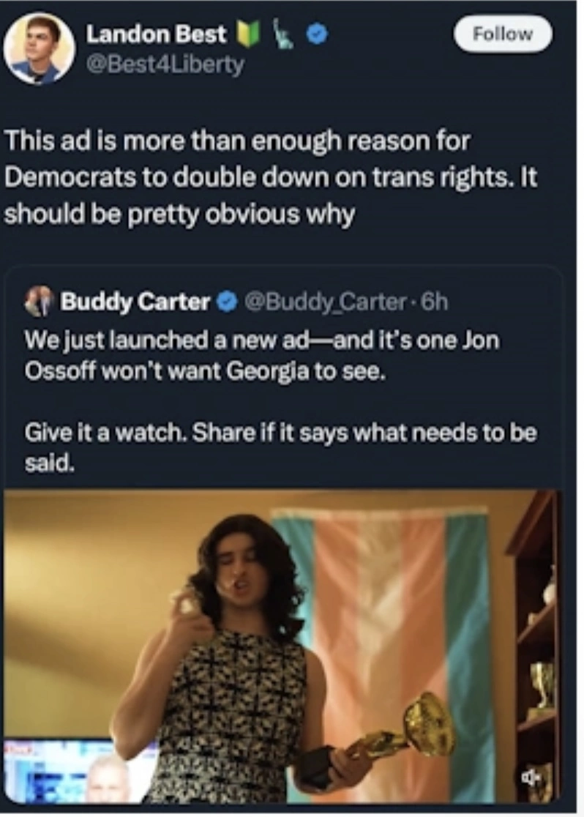Click Buddy Carter's verified checkmark badge
Screen dimensions: 584x817
coord(225,301)
